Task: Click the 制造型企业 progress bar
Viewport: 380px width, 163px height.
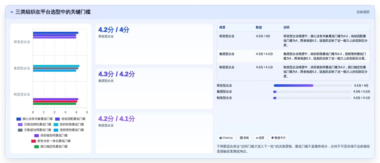Action: [312, 98]
